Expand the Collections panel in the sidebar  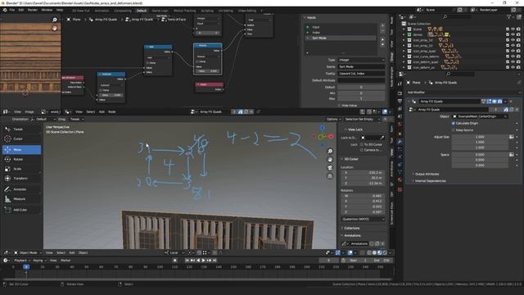[x=351, y=228]
